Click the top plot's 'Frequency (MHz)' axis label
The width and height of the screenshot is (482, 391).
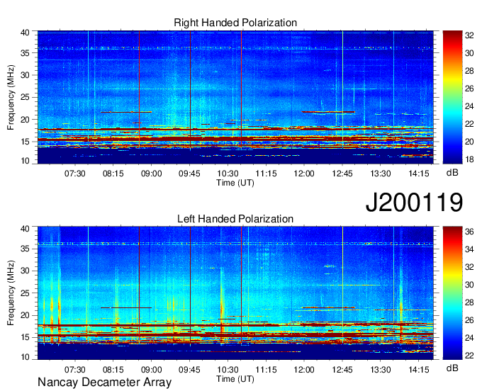click(x=11, y=97)
